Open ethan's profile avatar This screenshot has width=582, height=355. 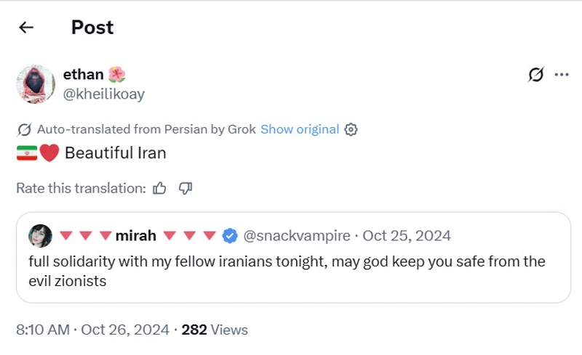pos(36,84)
